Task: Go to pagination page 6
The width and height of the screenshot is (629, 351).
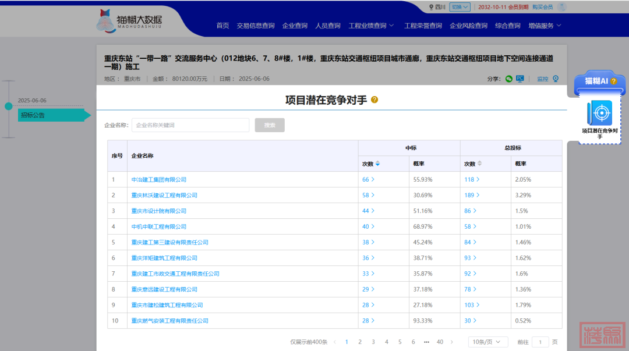Action: coord(413,342)
